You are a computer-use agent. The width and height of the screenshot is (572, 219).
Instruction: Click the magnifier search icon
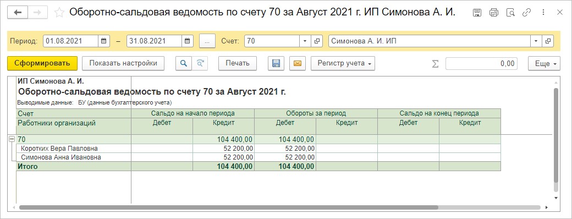184,63
